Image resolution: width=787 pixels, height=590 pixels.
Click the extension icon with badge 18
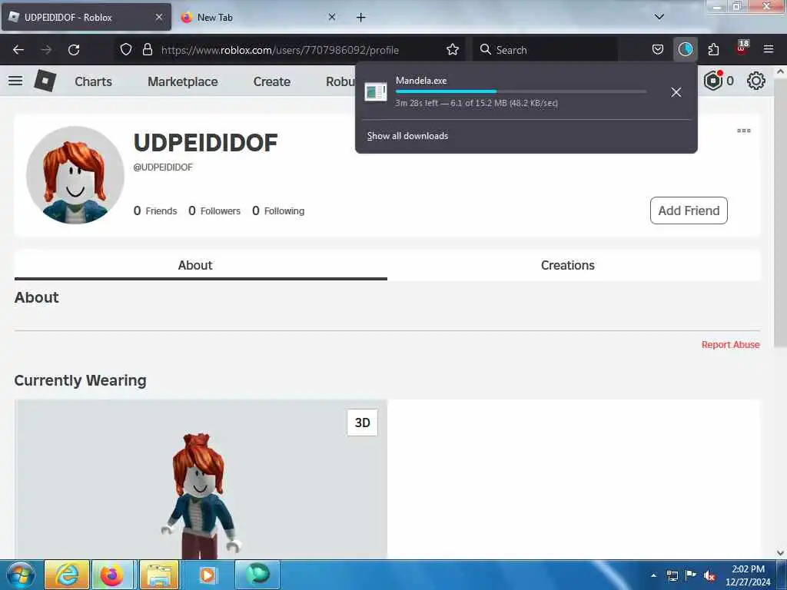pyautogui.click(x=742, y=48)
